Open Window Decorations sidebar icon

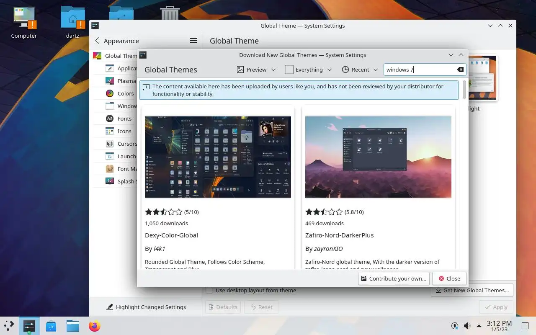(x=110, y=106)
